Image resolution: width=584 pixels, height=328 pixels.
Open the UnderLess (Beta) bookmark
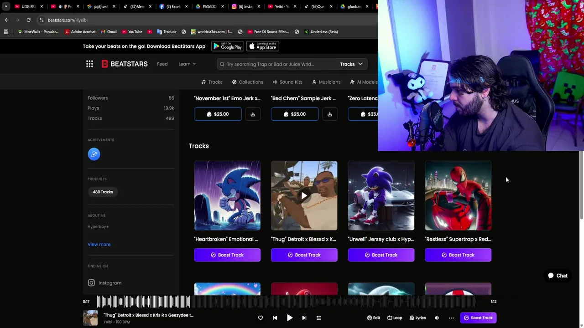click(321, 32)
